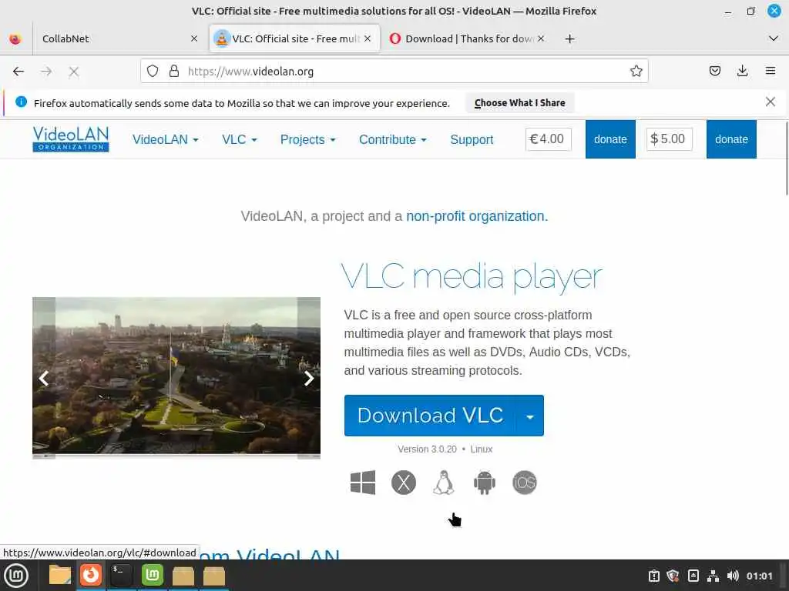The height and width of the screenshot is (591, 789).
Task: Expand the VideoLAN navigation dropdown
Action: pyautogui.click(x=165, y=140)
